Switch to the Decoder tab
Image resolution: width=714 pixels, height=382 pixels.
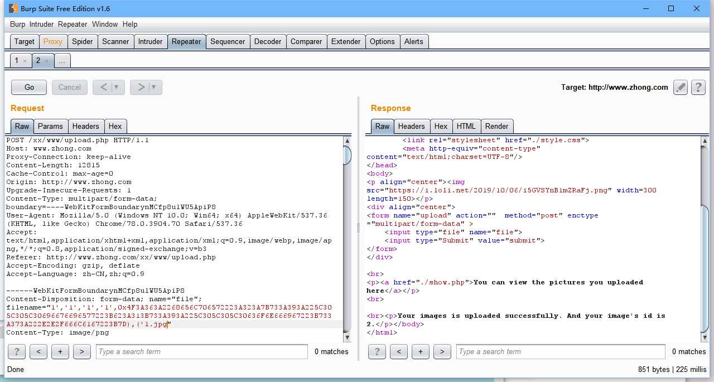click(268, 41)
